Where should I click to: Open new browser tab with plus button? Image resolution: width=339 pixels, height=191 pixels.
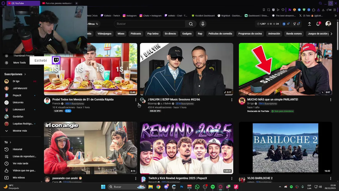pos(77,3)
